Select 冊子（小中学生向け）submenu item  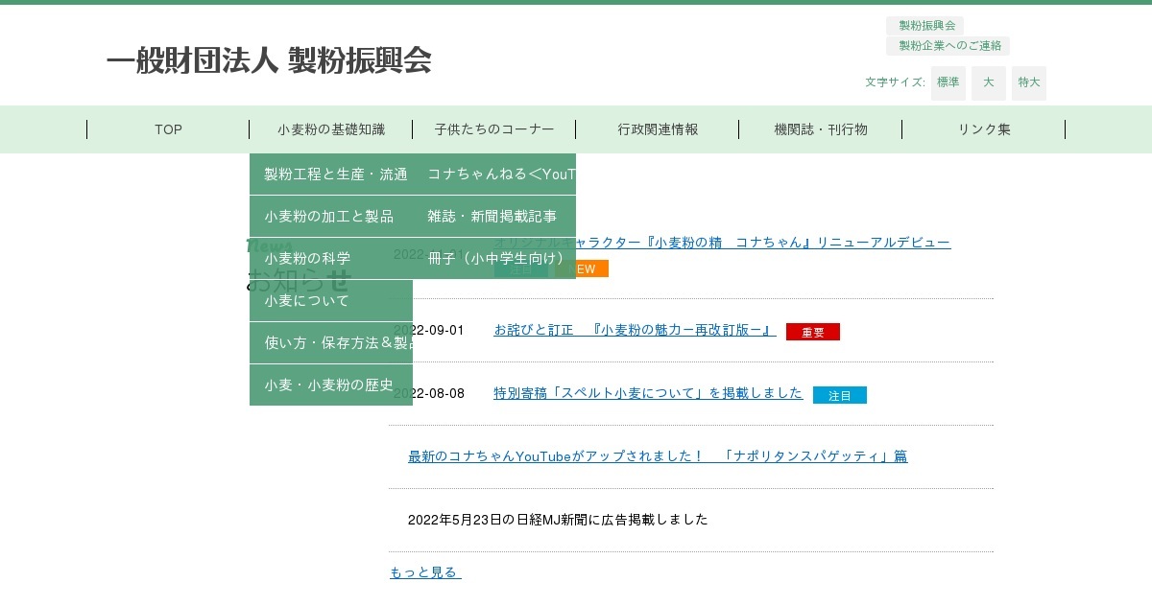pyautogui.click(x=494, y=259)
